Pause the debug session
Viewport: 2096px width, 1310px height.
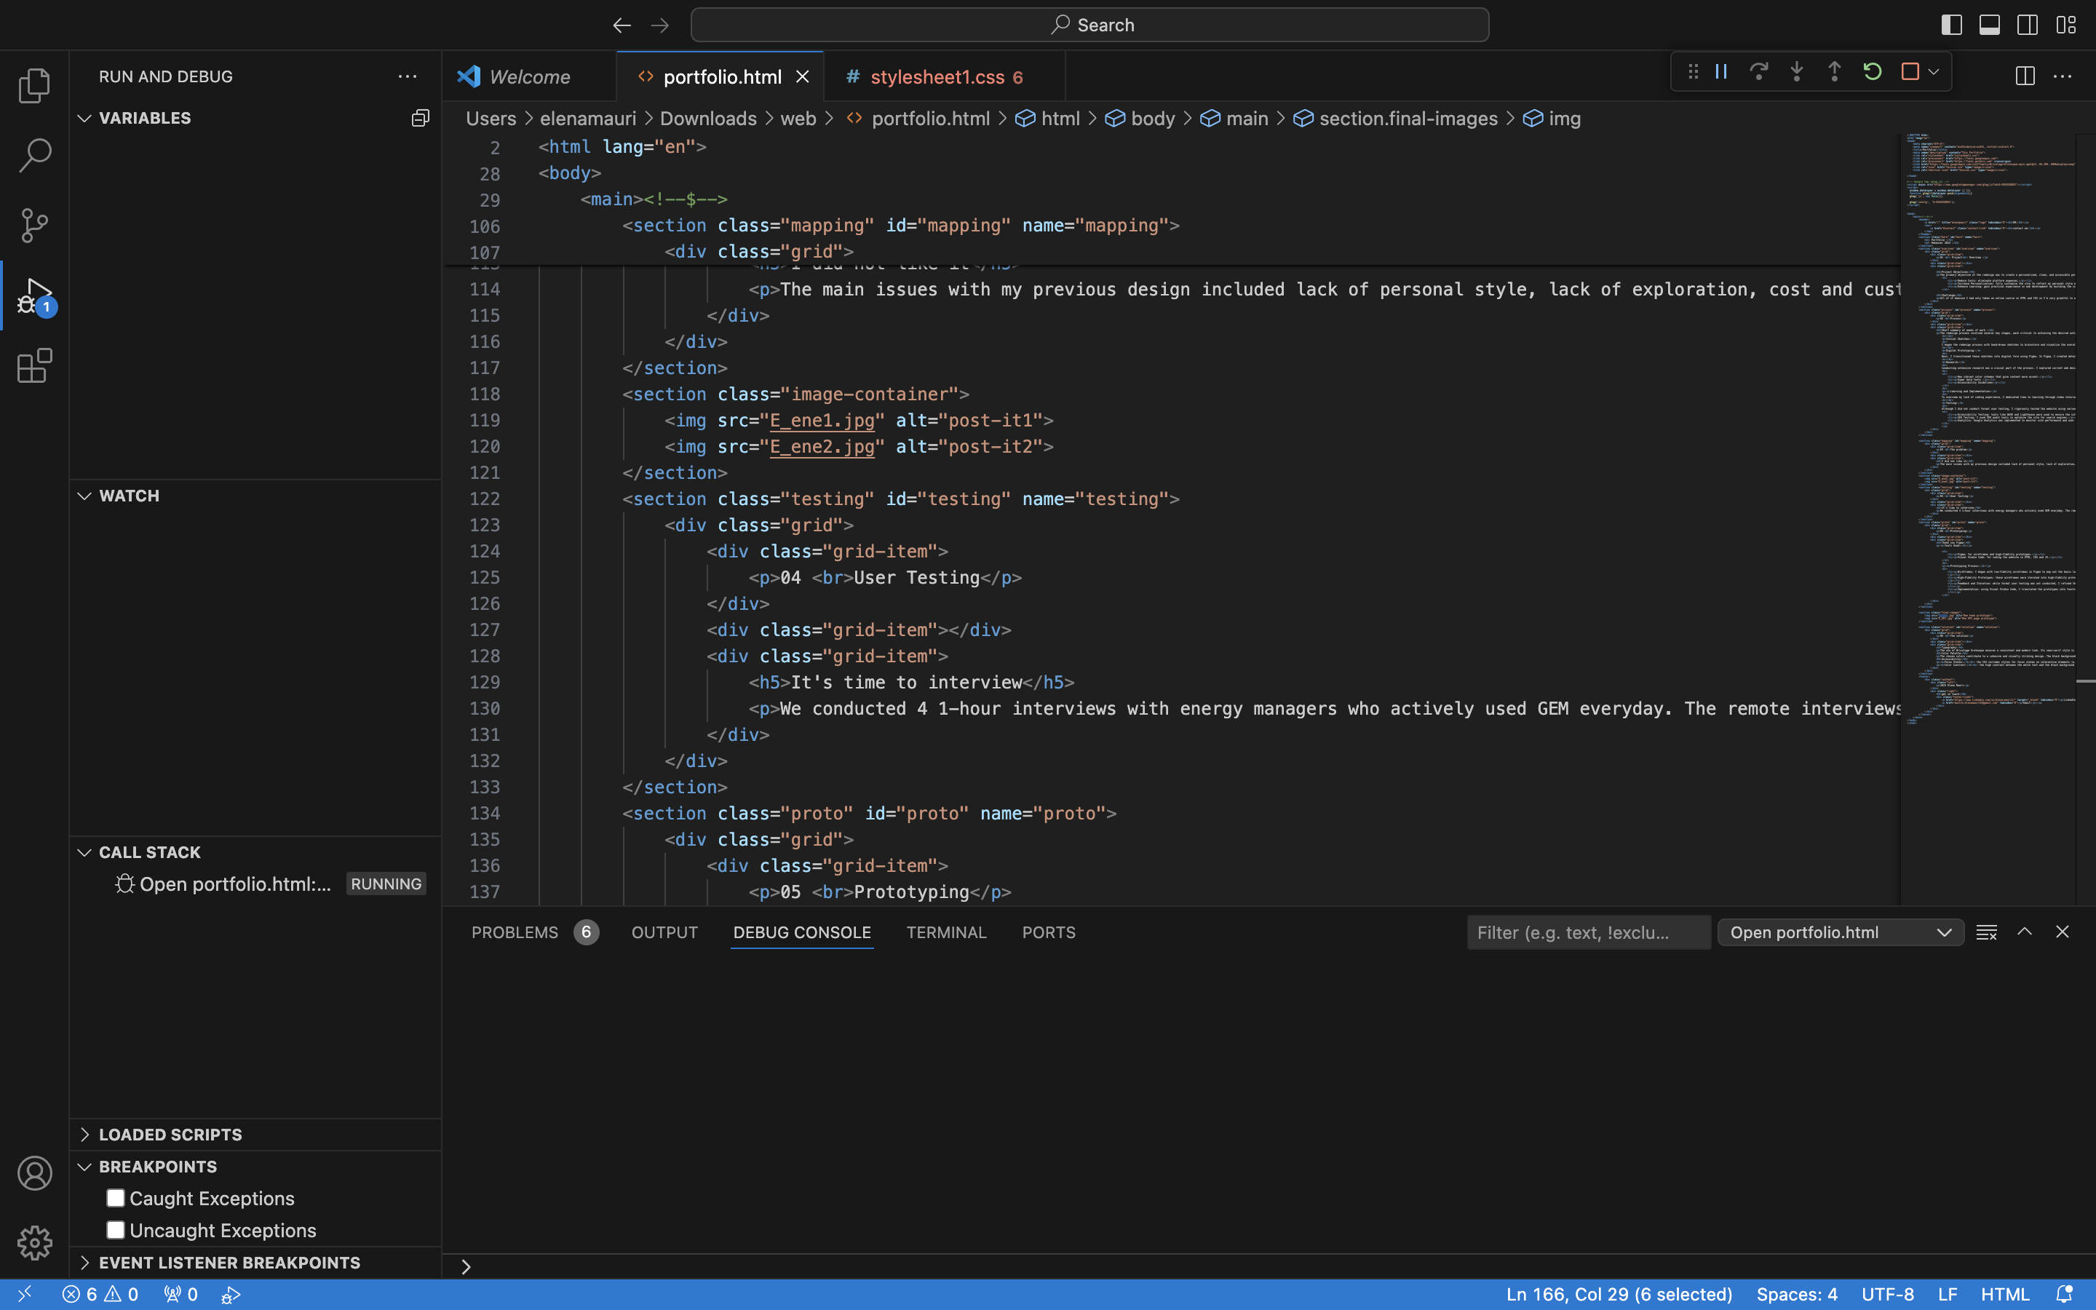(1721, 72)
